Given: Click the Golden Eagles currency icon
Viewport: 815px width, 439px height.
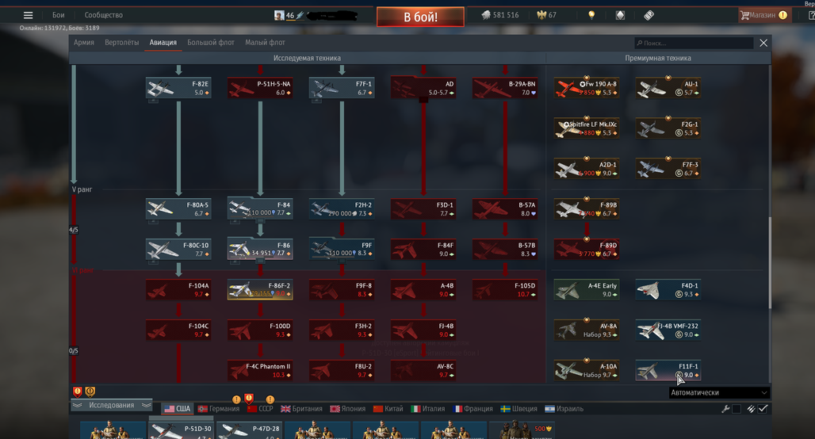Looking at the screenshot, I should pyautogui.click(x=541, y=15).
